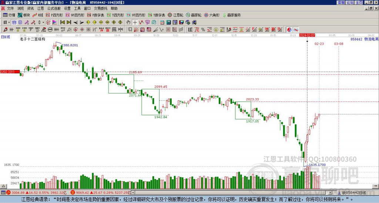The height and width of the screenshot is (203, 379).
Task: Click the 日K线 label
Action: click(x=5, y=37)
